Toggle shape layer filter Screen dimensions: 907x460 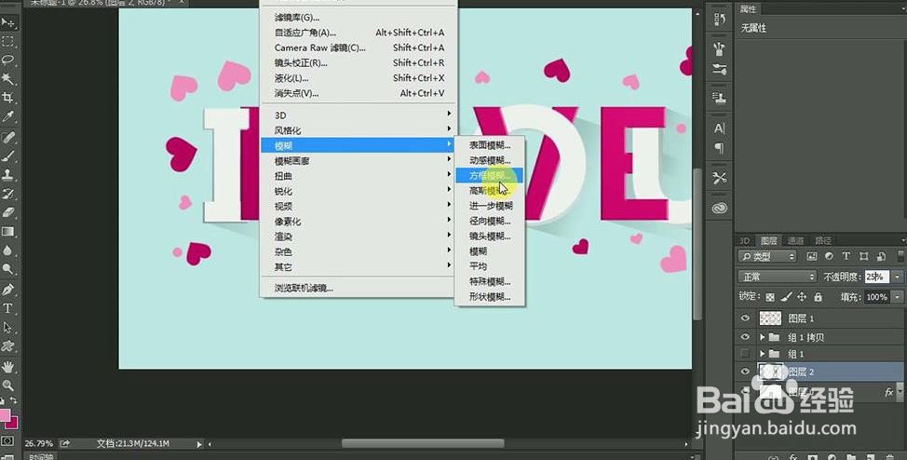pos(863,256)
